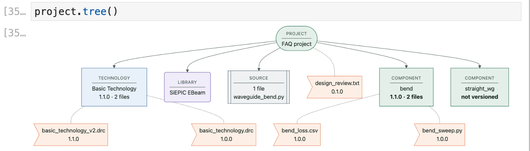
Task: Click the design_review.txt 0.1.0 file node
Action: coord(335,87)
